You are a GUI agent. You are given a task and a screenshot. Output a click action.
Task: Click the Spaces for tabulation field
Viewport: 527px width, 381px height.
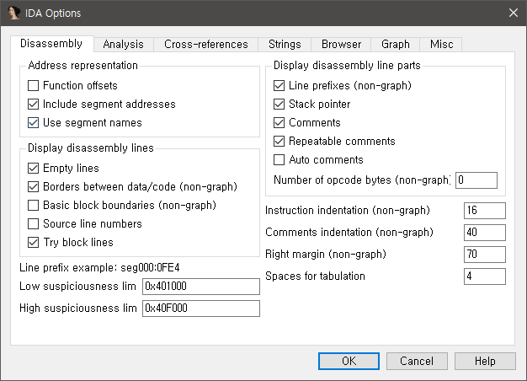point(485,276)
